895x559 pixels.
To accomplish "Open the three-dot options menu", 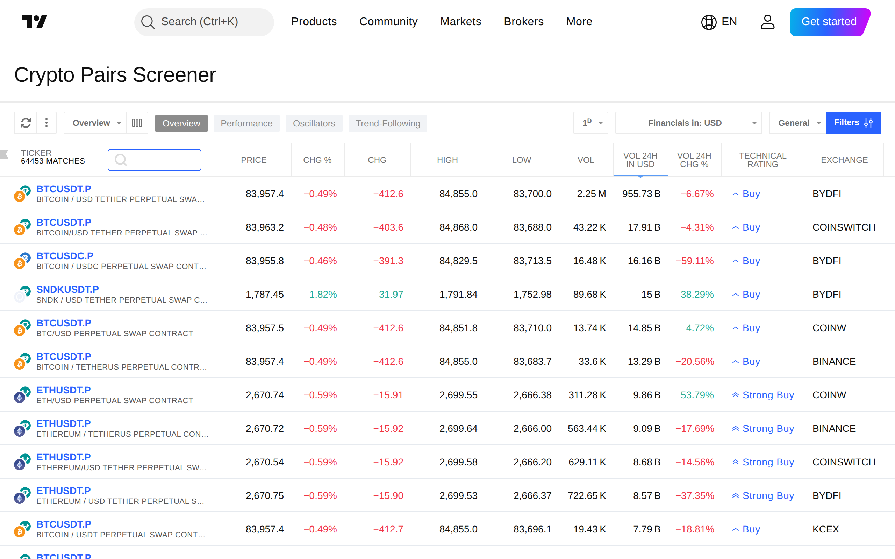I will click(x=46, y=123).
